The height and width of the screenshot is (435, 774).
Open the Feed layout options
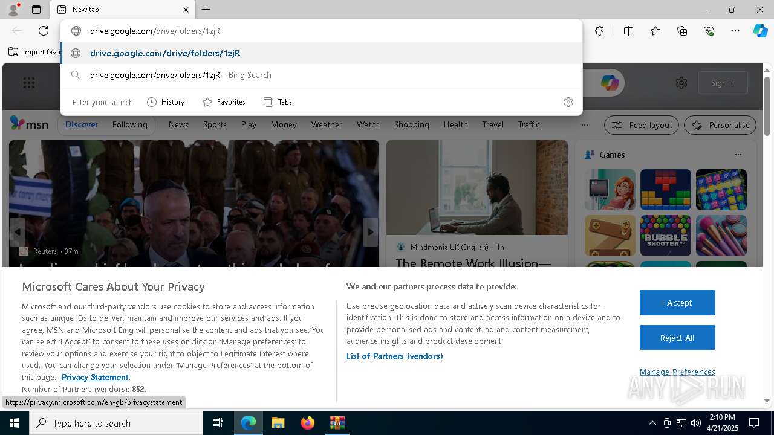pyautogui.click(x=642, y=125)
